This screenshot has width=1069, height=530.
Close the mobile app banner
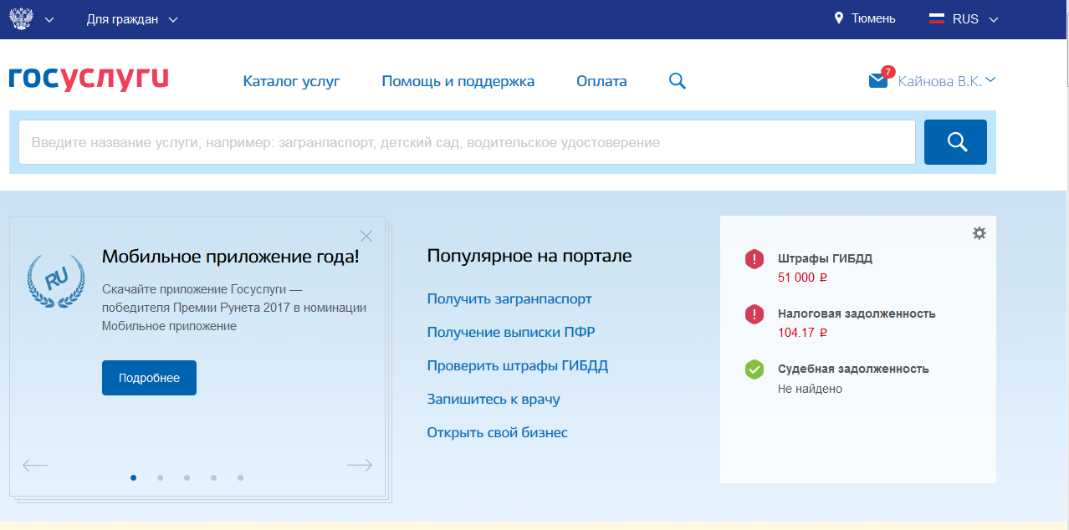pyautogui.click(x=366, y=236)
